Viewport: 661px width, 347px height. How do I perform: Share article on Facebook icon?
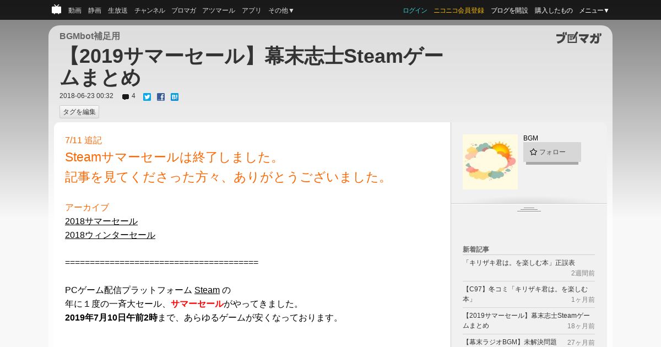(161, 97)
